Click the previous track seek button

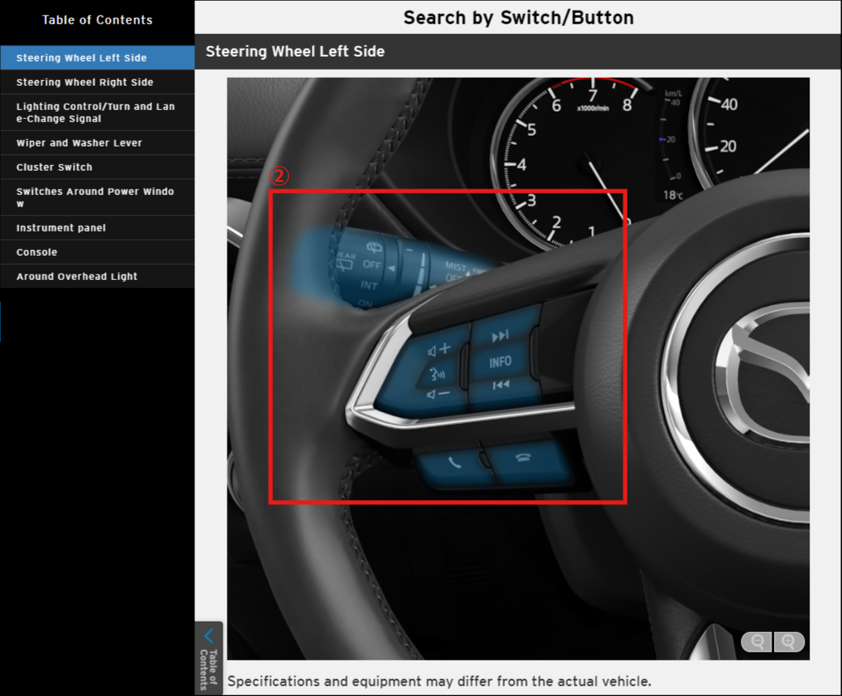coord(501,384)
